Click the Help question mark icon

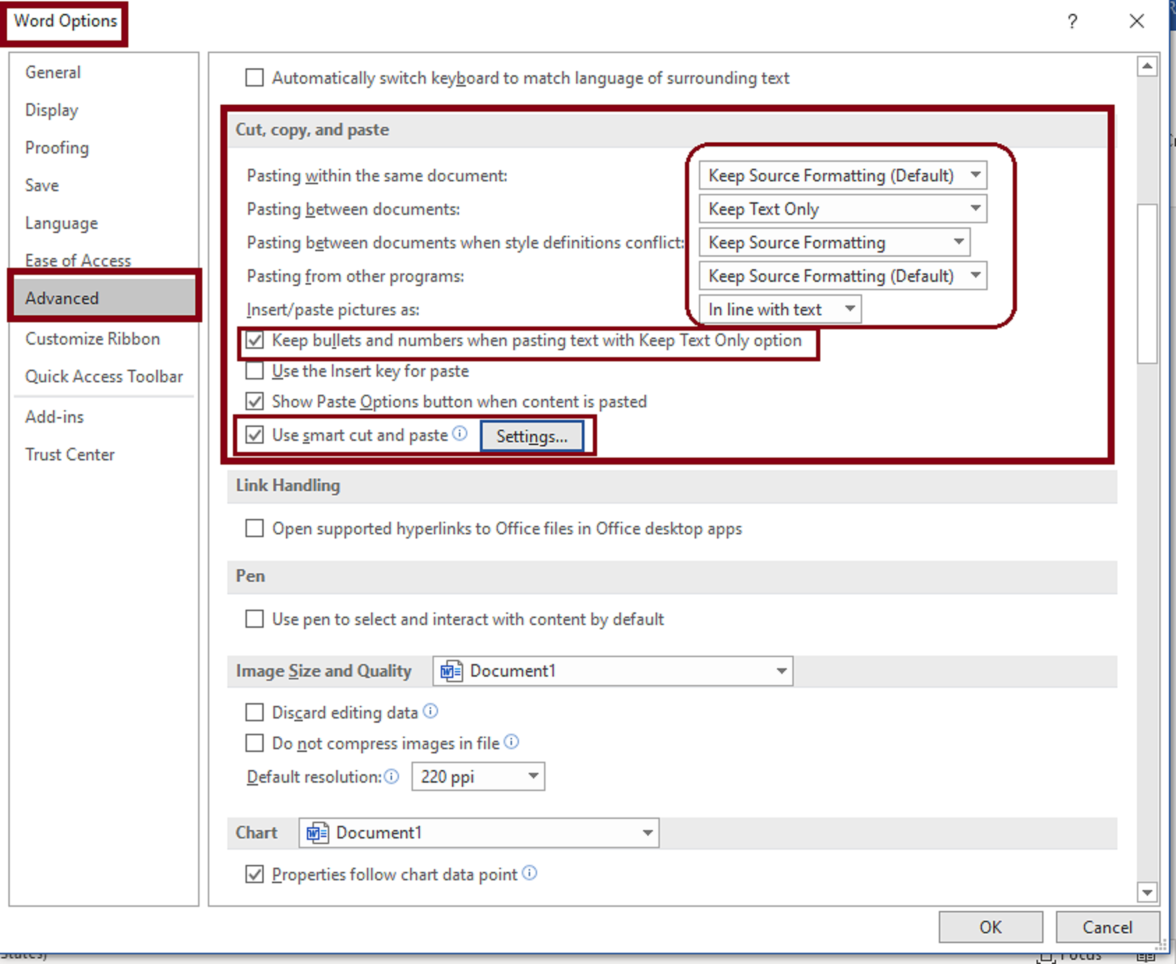1072,22
